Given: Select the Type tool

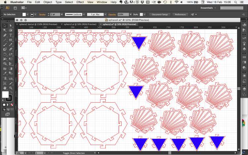Looking at the screenshot, I should coord(11,35).
